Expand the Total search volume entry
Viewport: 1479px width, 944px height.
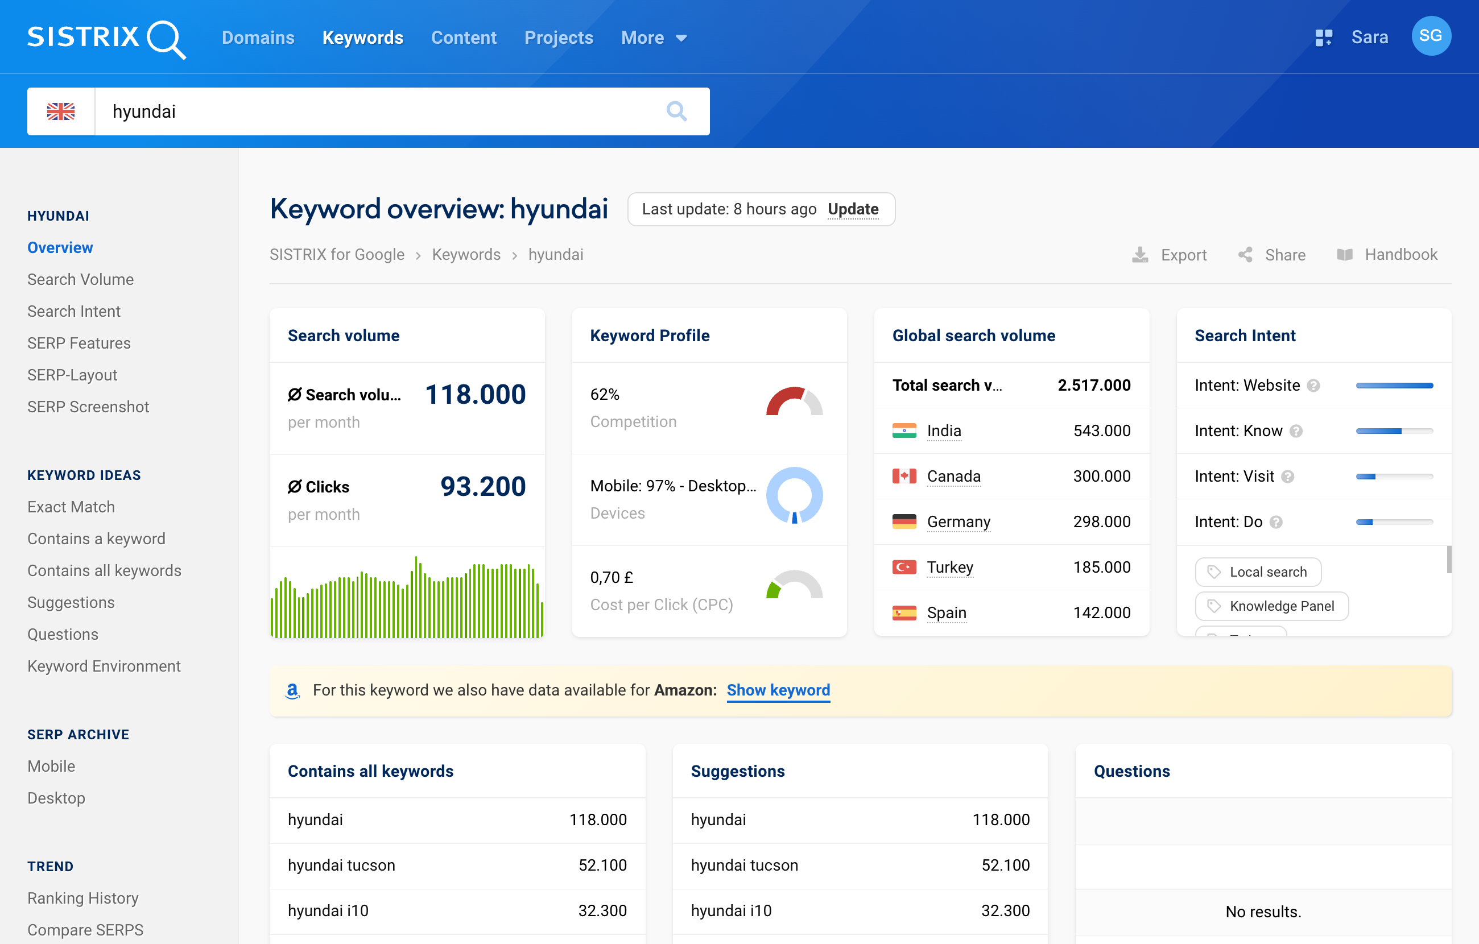(948, 385)
